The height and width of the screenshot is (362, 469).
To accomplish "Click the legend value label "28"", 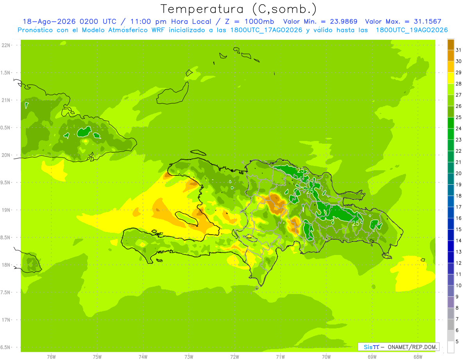I will coord(458,84).
